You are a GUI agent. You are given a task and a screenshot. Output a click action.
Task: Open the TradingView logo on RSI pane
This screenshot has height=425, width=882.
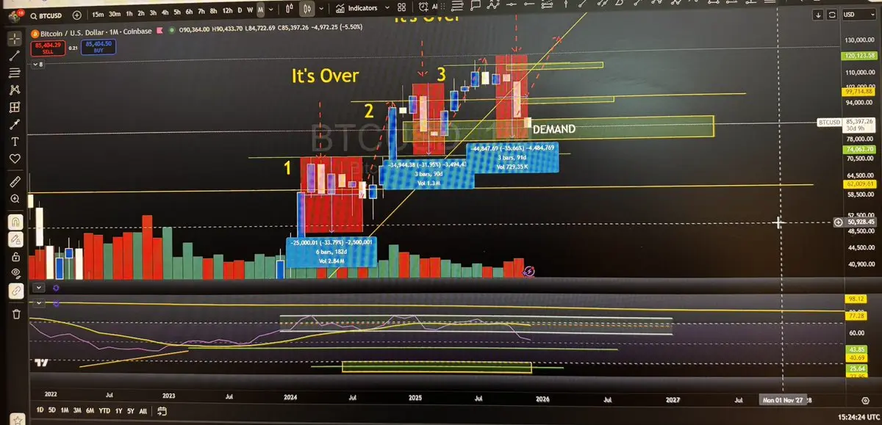tap(40, 362)
